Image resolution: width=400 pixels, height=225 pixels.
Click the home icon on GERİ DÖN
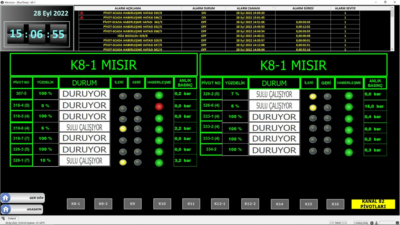click(x=5, y=198)
